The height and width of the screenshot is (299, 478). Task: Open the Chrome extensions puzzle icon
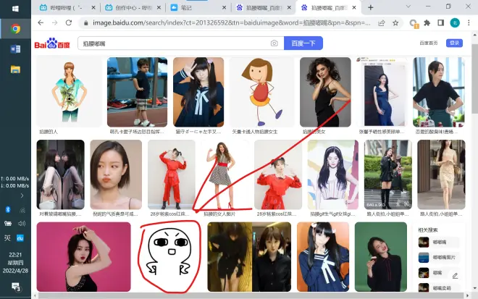427,22
